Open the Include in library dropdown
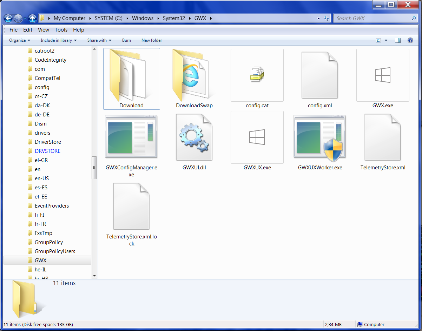Viewport: 422px width, 331px height. coord(59,40)
